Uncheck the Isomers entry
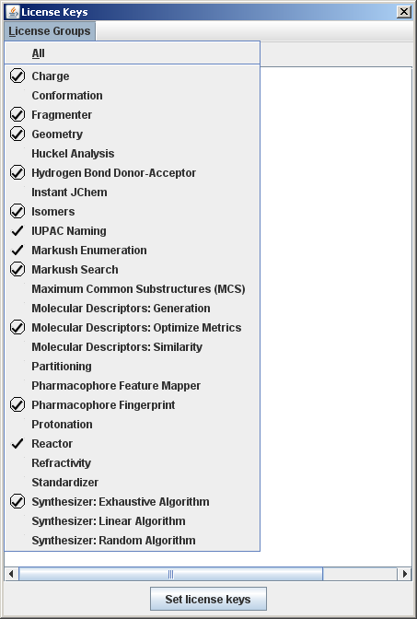The image size is (417, 619). click(133, 212)
